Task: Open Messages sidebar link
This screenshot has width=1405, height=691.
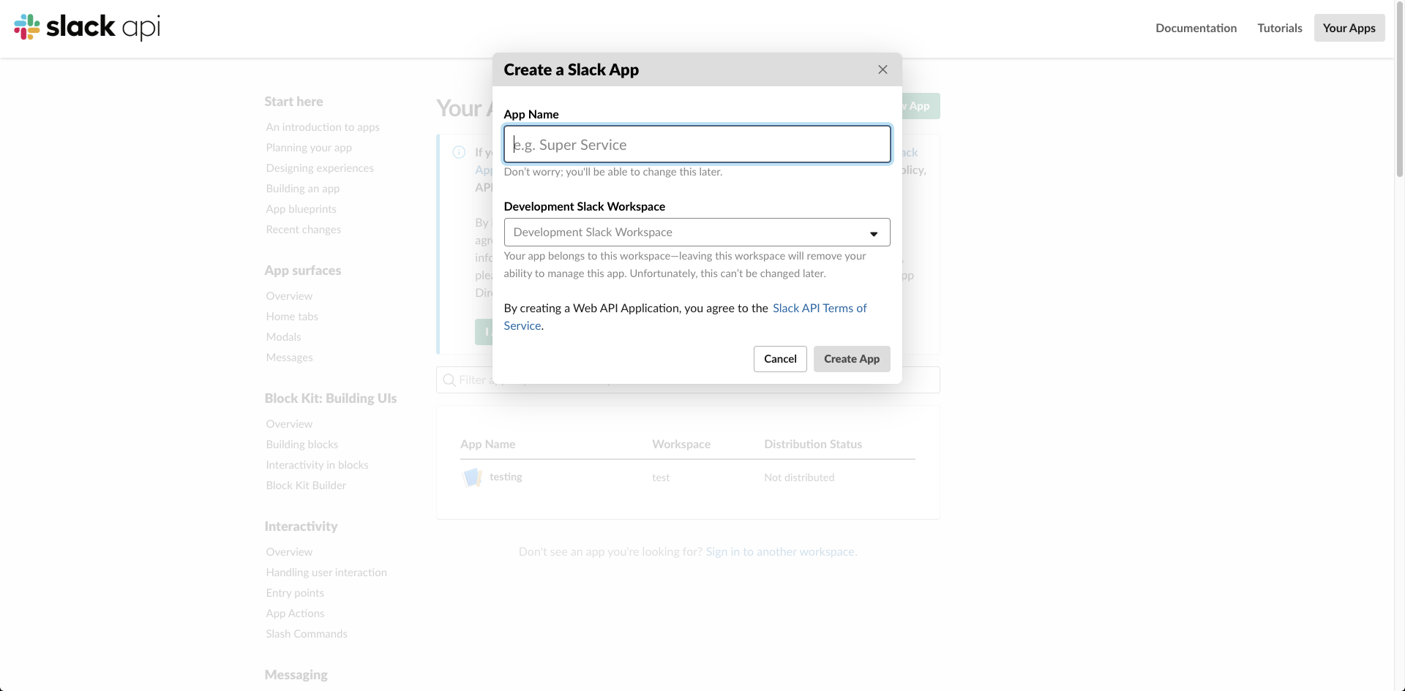Action: point(289,358)
